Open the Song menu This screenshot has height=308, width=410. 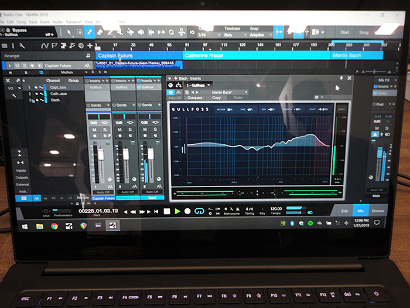21,22
